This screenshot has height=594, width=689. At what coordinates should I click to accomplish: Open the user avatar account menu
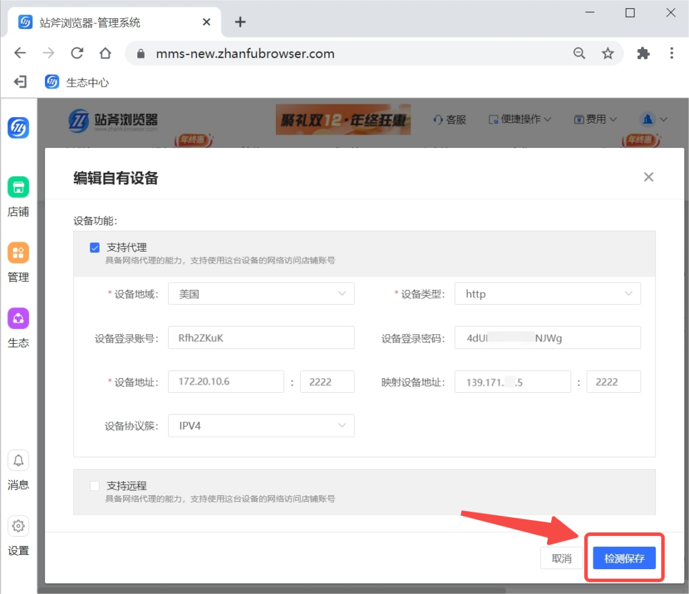653,119
